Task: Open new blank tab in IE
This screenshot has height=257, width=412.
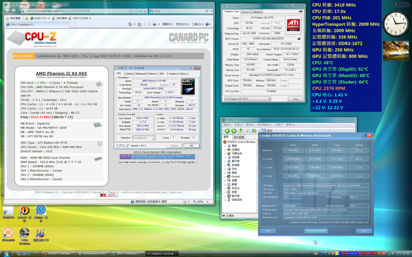Action: (x=72, y=24)
